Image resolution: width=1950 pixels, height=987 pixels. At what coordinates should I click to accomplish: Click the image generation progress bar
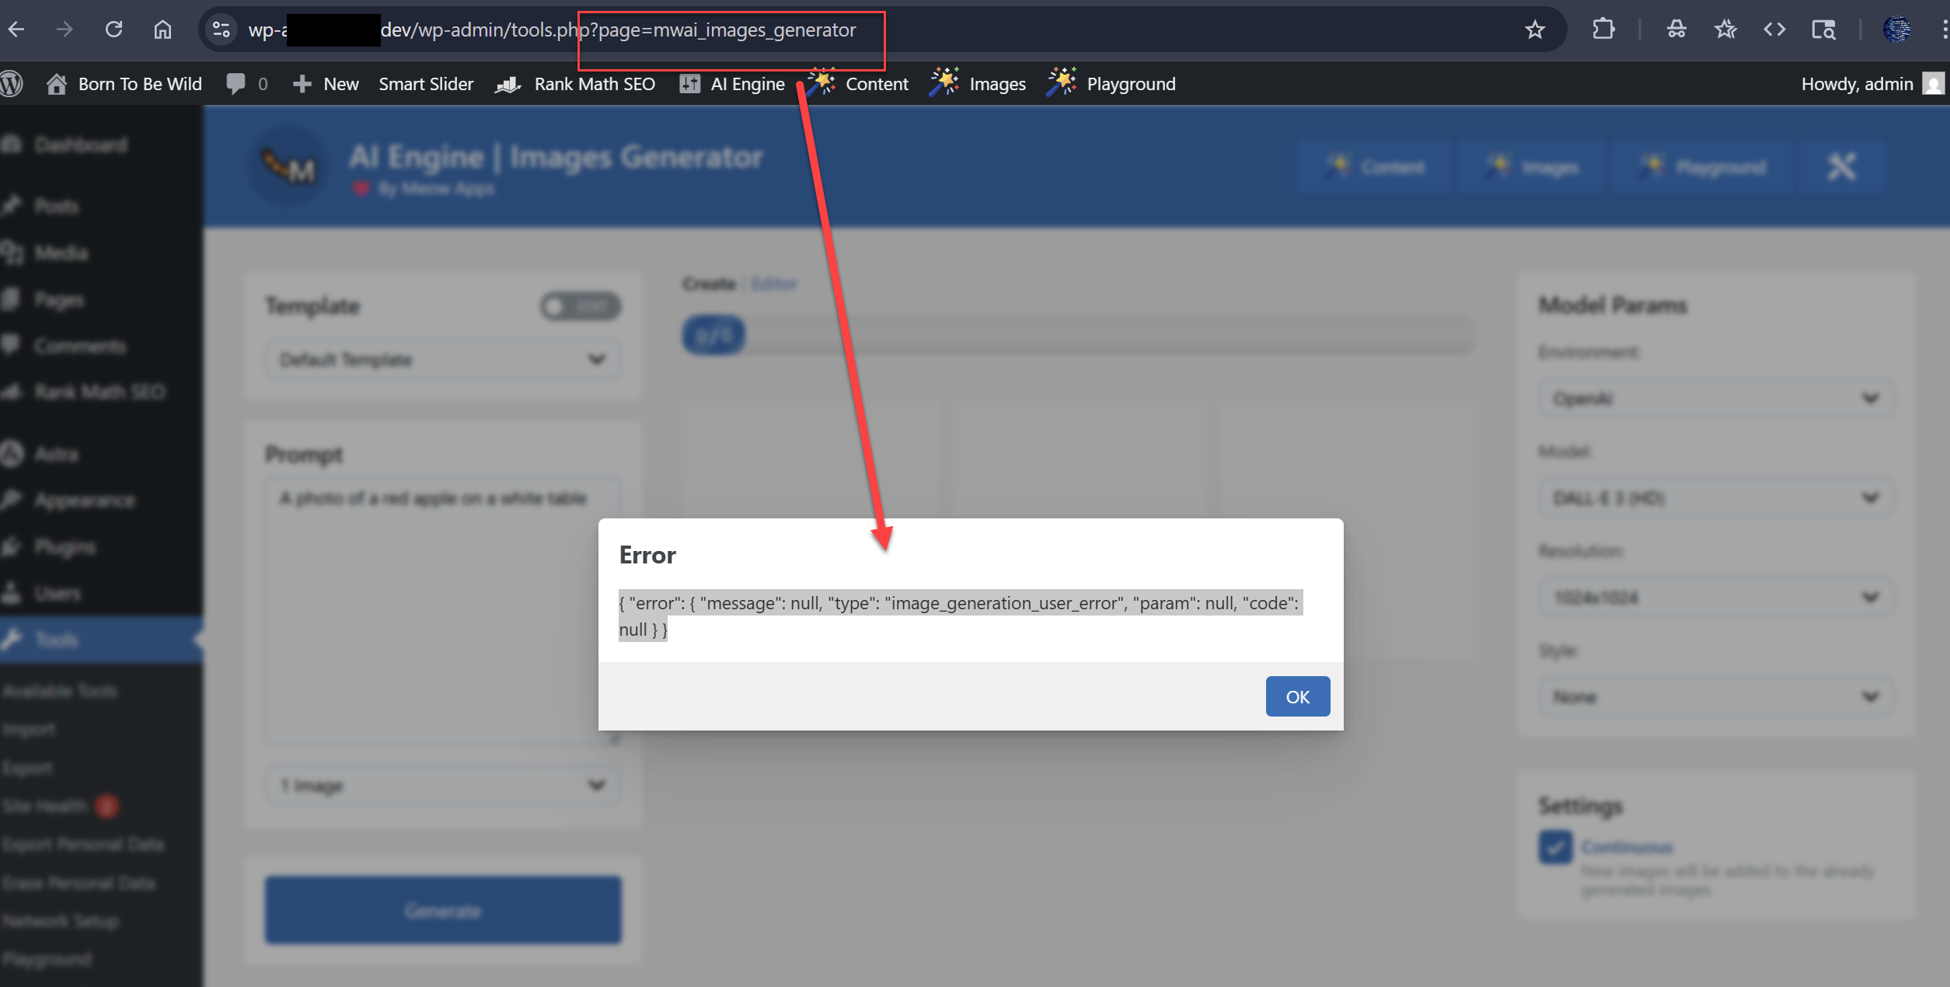pos(1079,336)
